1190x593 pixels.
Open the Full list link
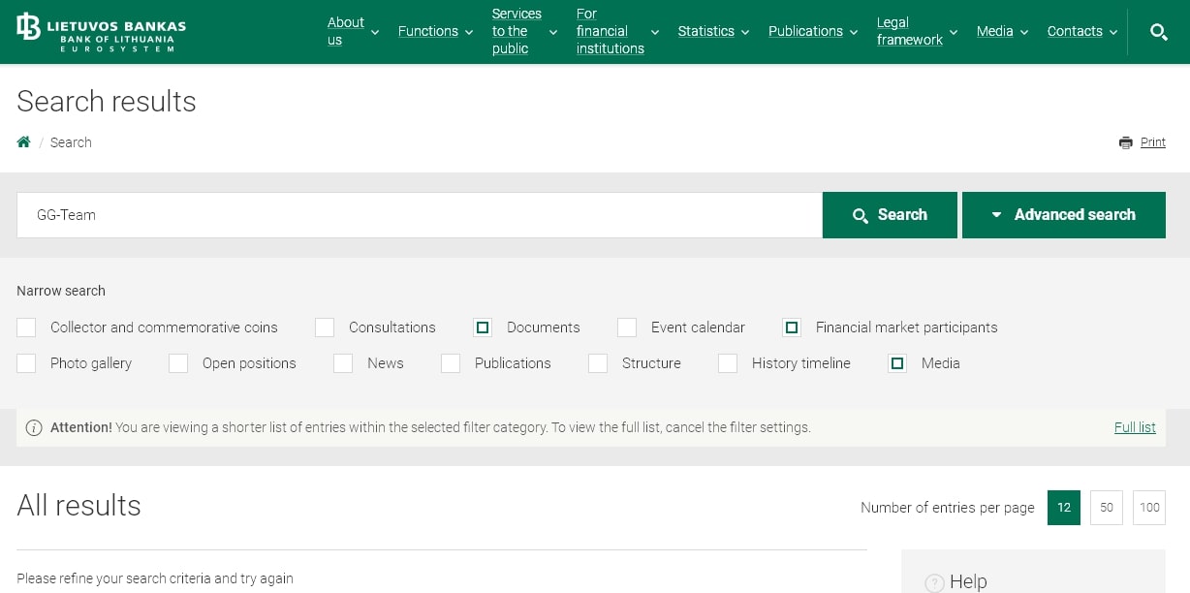click(1135, 427)
